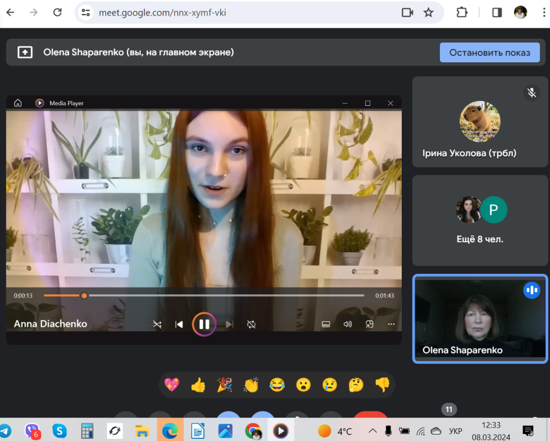This screenshot has width=550, height=441.
Task: Click Media Player home icon
Action: tap(18, 103)
